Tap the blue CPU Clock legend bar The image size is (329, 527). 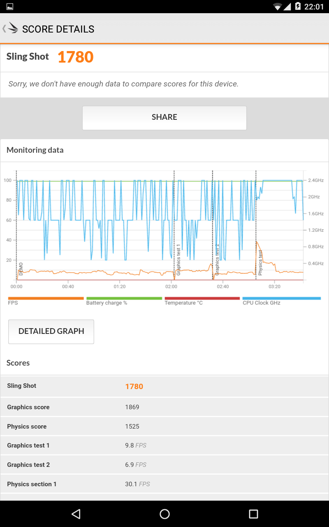[282, 298]
